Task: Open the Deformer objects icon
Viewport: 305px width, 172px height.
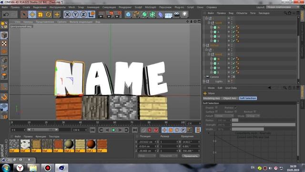Action: click(x=161, y=14)
